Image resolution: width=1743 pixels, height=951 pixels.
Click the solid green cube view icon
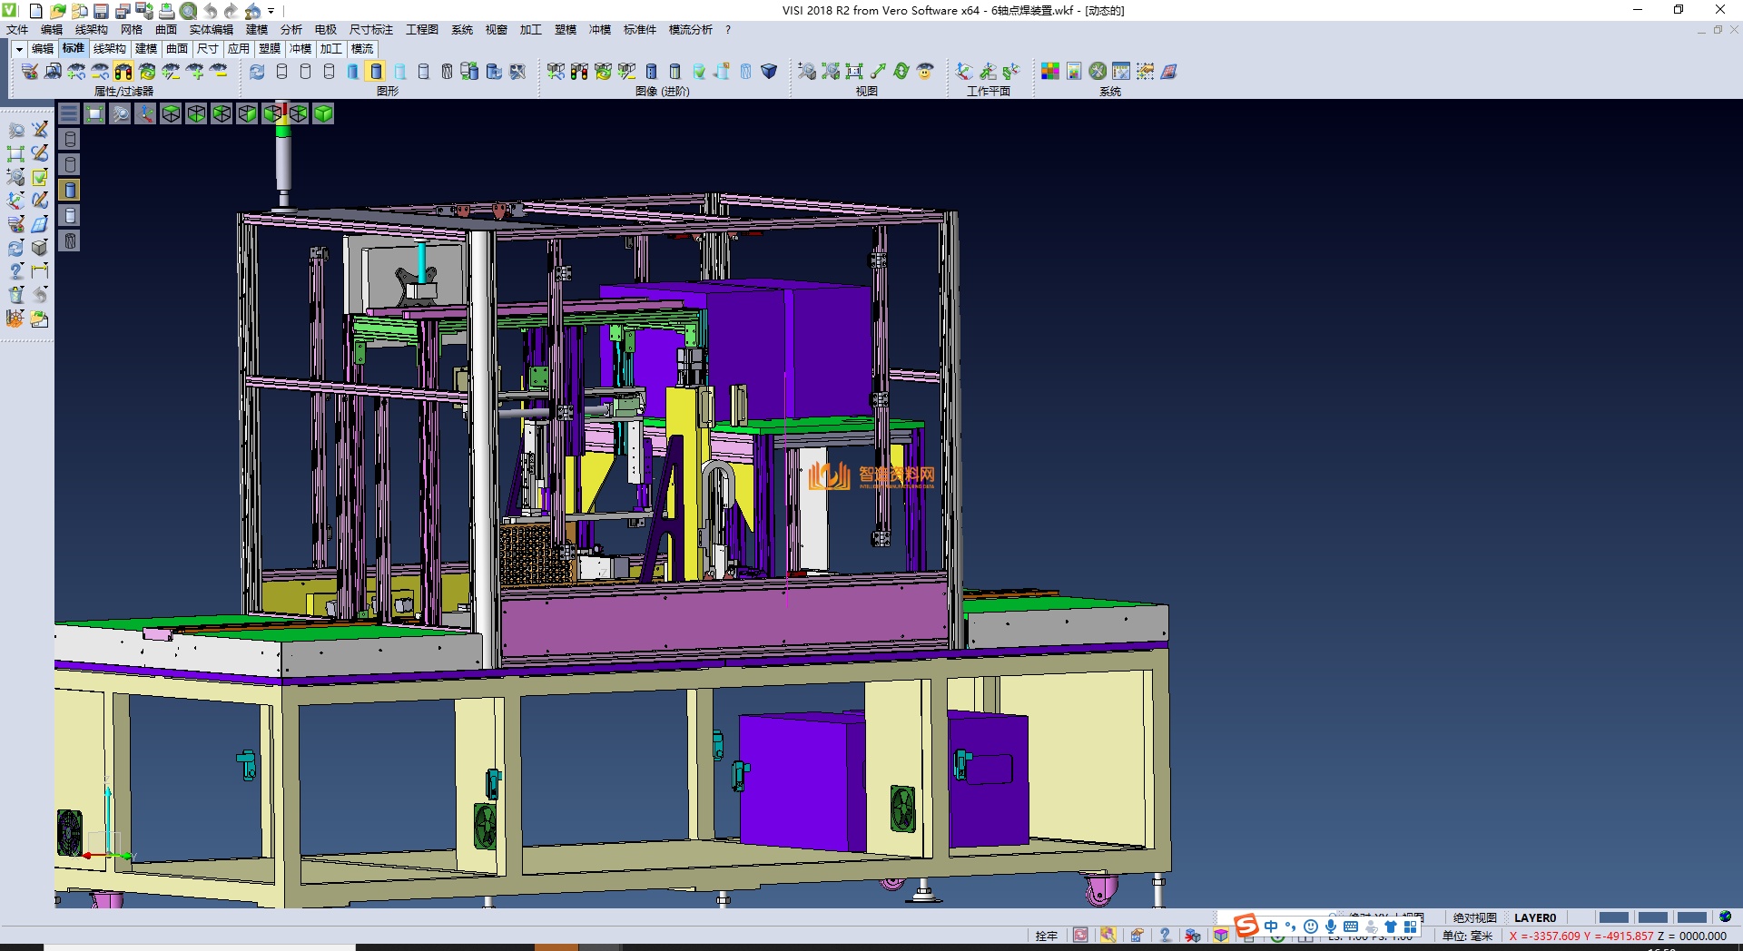tap(324, 113)
